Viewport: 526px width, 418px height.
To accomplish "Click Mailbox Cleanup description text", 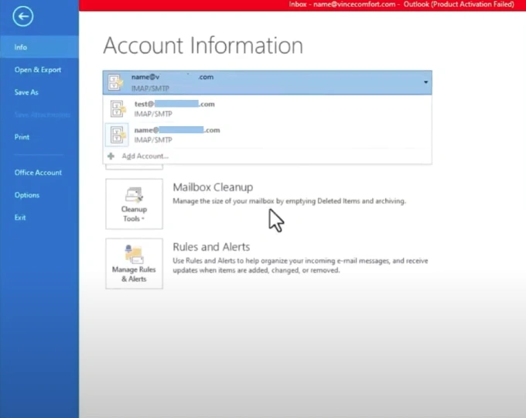I will tap(289, 201).
